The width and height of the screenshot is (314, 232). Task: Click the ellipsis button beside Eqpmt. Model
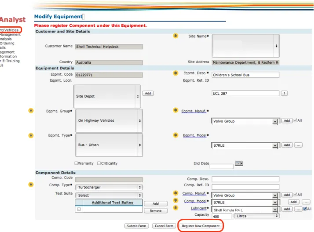click(298, 145)
